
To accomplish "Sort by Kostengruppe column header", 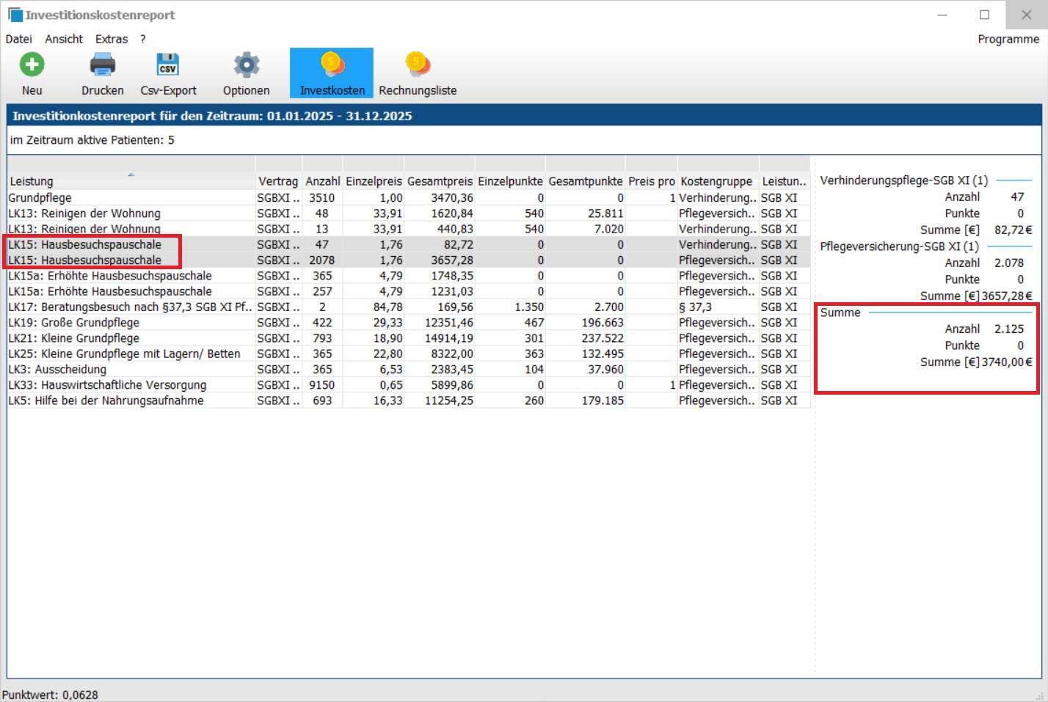I will (x=716, y=181).
